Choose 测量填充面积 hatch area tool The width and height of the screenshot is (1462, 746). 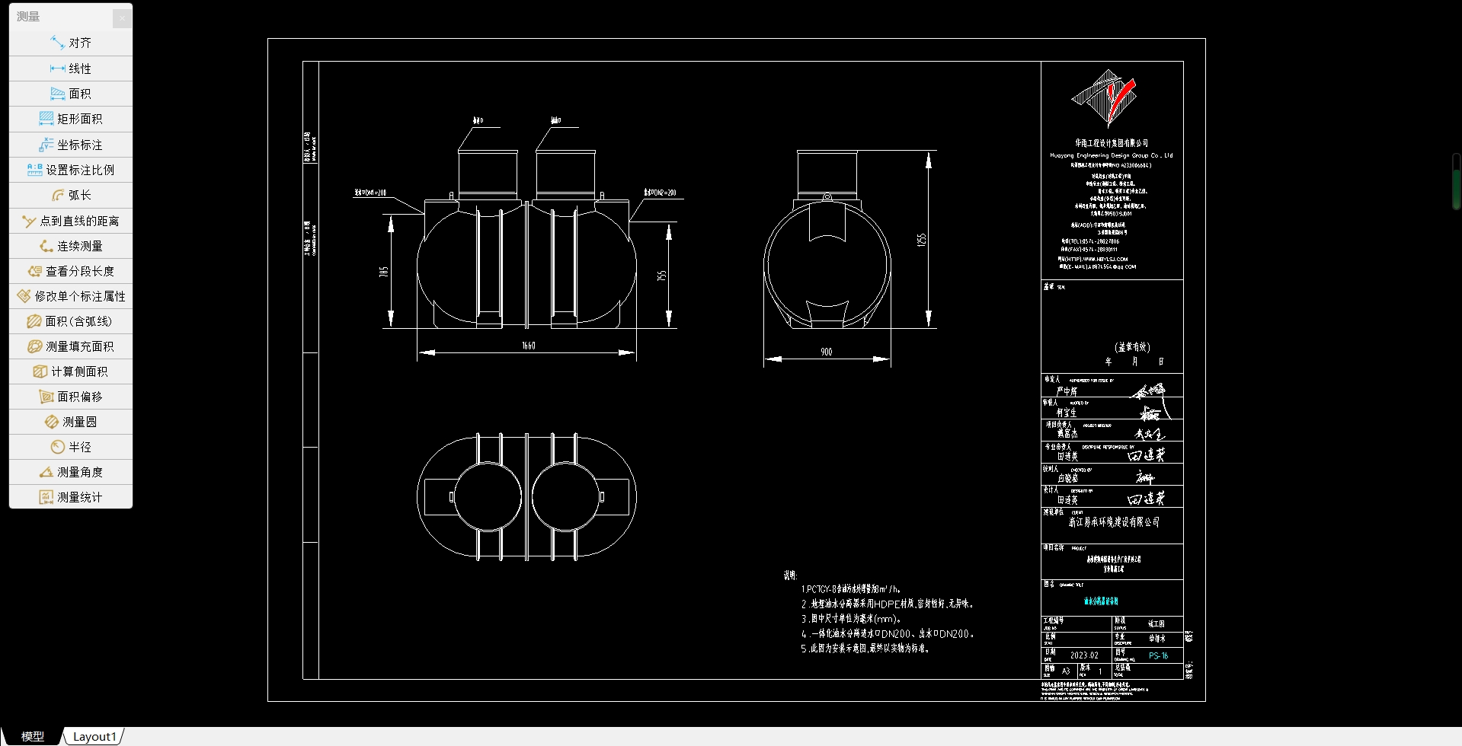71,346
